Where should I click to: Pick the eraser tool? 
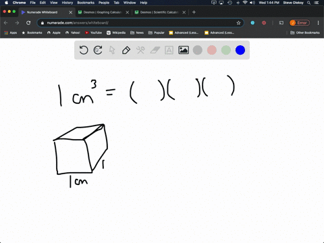click(x=155, y=50)
